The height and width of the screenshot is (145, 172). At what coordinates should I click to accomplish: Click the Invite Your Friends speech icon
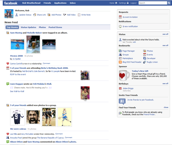point(122,101)
